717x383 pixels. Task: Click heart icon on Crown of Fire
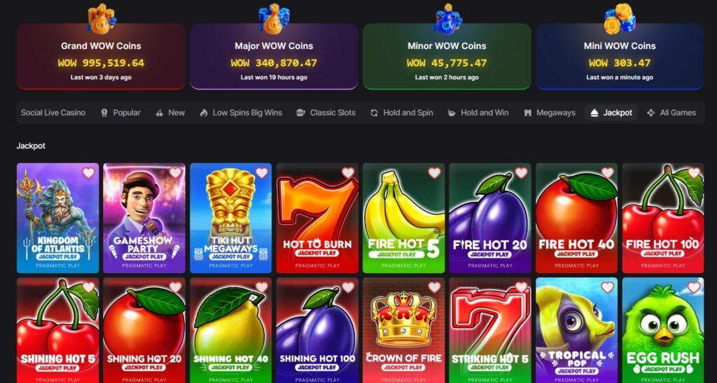(x=434, y=287)
